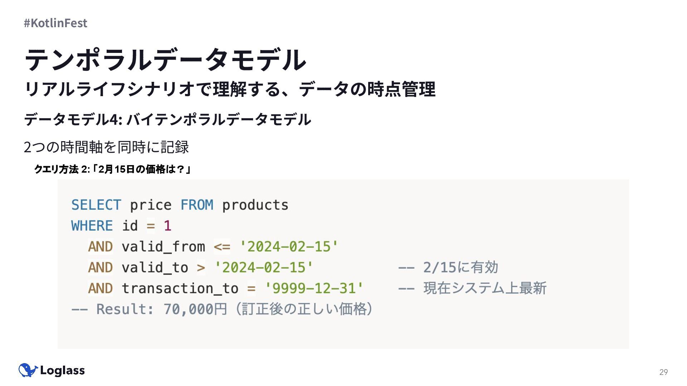Click the text 2つの時間軸を同時に記録
This screenshot has width=687, height=386.
tap(106, 147)
